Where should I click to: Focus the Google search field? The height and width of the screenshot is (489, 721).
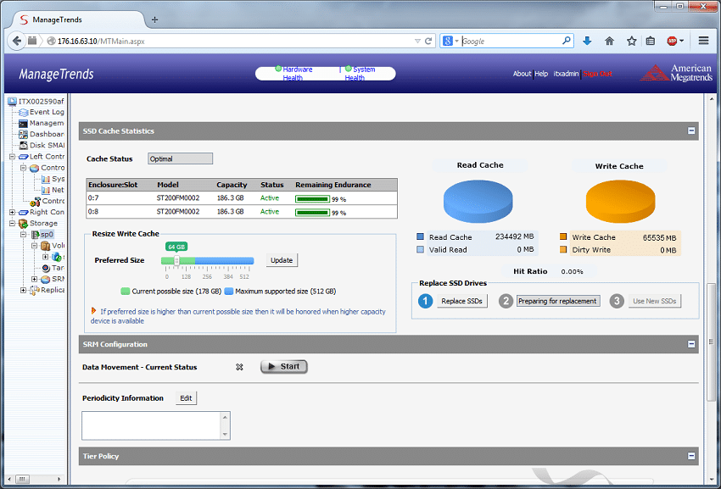[511, 41]
